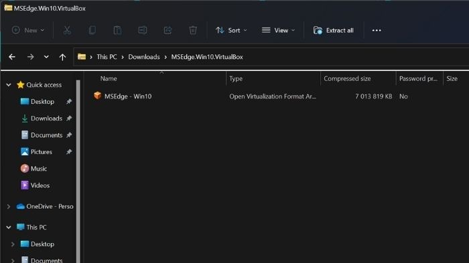Select Desktop under Quick access
The height and width of the screenshot is (263, 469).
[x=42, y=102]
